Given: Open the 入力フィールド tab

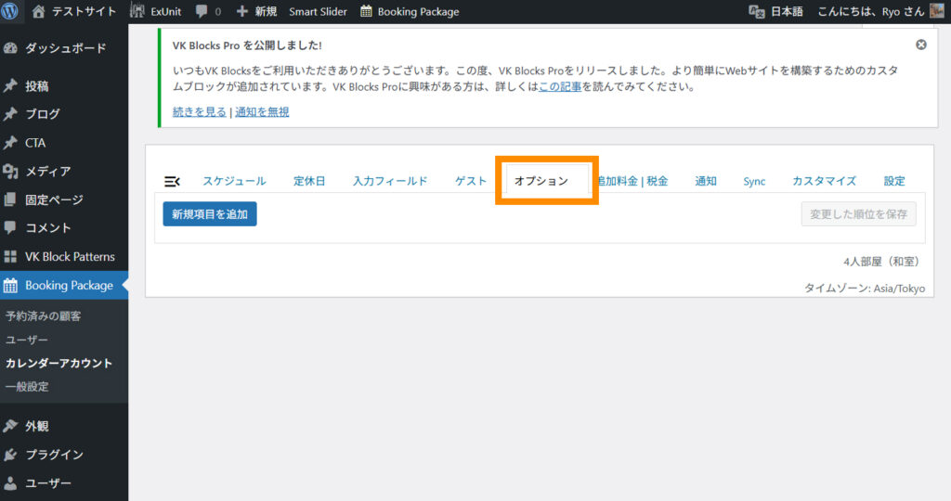Looking at the screenshot, I should pyautogui.click(x=390, y=181).
